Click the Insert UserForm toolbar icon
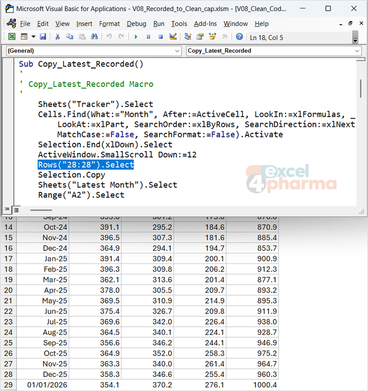The image size is (368, 391). tap(24, 37)
